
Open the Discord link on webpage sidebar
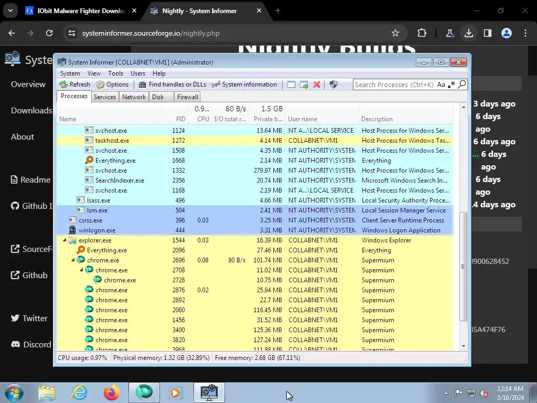pos(31,344)
